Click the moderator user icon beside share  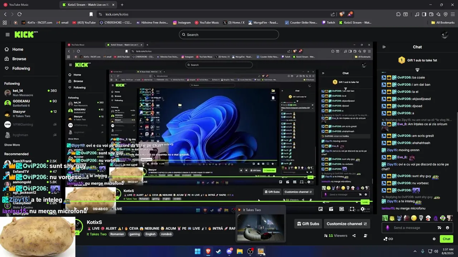365,236
